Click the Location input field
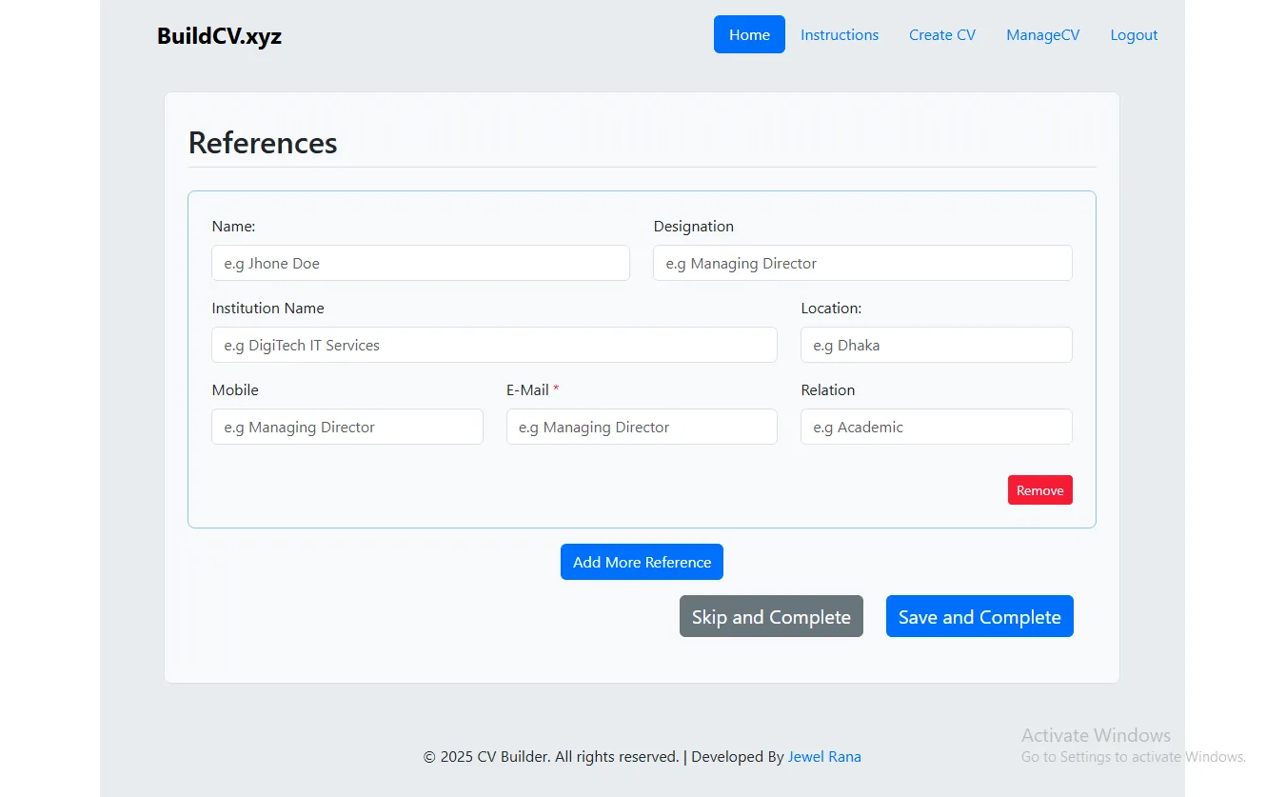 pyautogui.click(x=936, y=346)
